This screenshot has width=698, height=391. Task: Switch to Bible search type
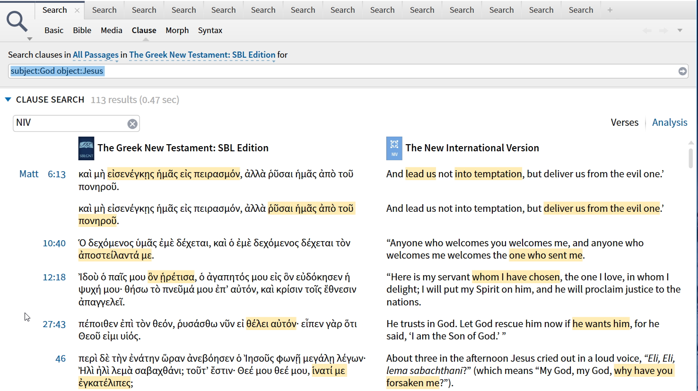(x=82, y=30)
